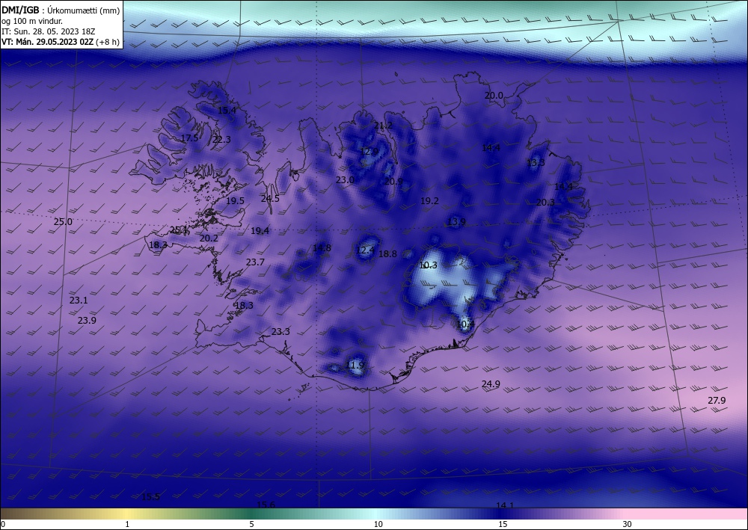
Task: Click the 23.3 value label
Action: pos(280,332)
